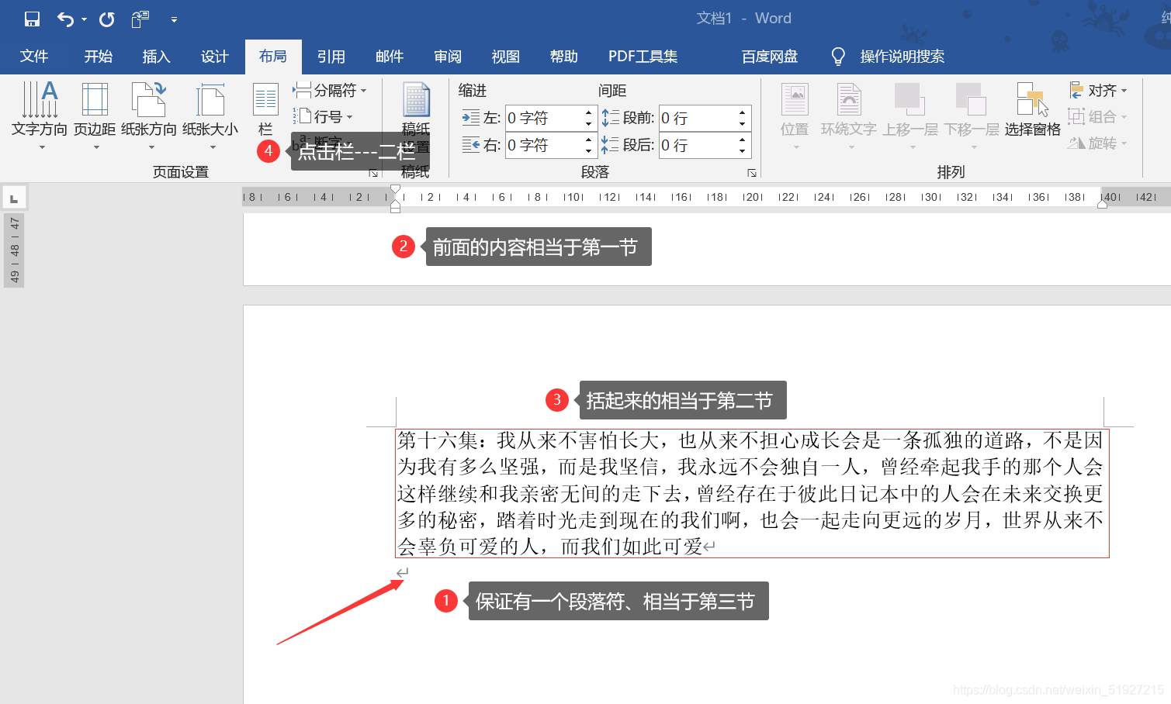Open the 邮件 tab
This screenshot has width=1171, height=704.
[390, 56]
